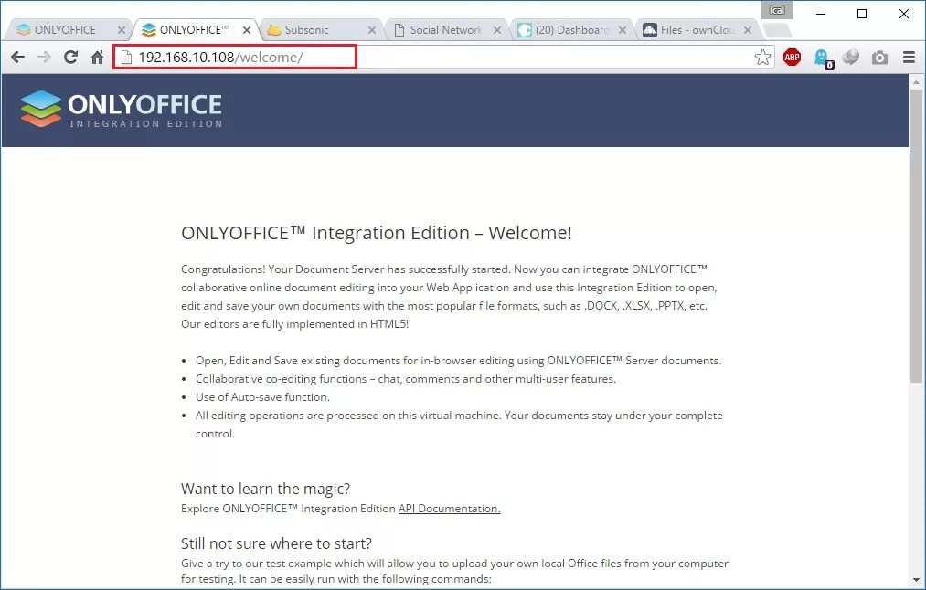Close the first ONLYOFFICE tab

121,30
